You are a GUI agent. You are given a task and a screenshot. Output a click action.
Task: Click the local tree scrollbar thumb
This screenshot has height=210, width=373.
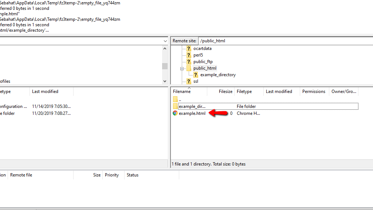coord(165,66)
